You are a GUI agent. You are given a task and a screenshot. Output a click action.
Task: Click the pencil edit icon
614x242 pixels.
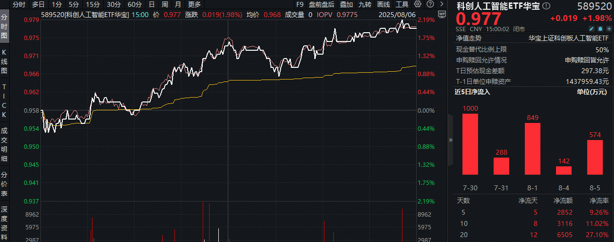[x=592, y=29]
